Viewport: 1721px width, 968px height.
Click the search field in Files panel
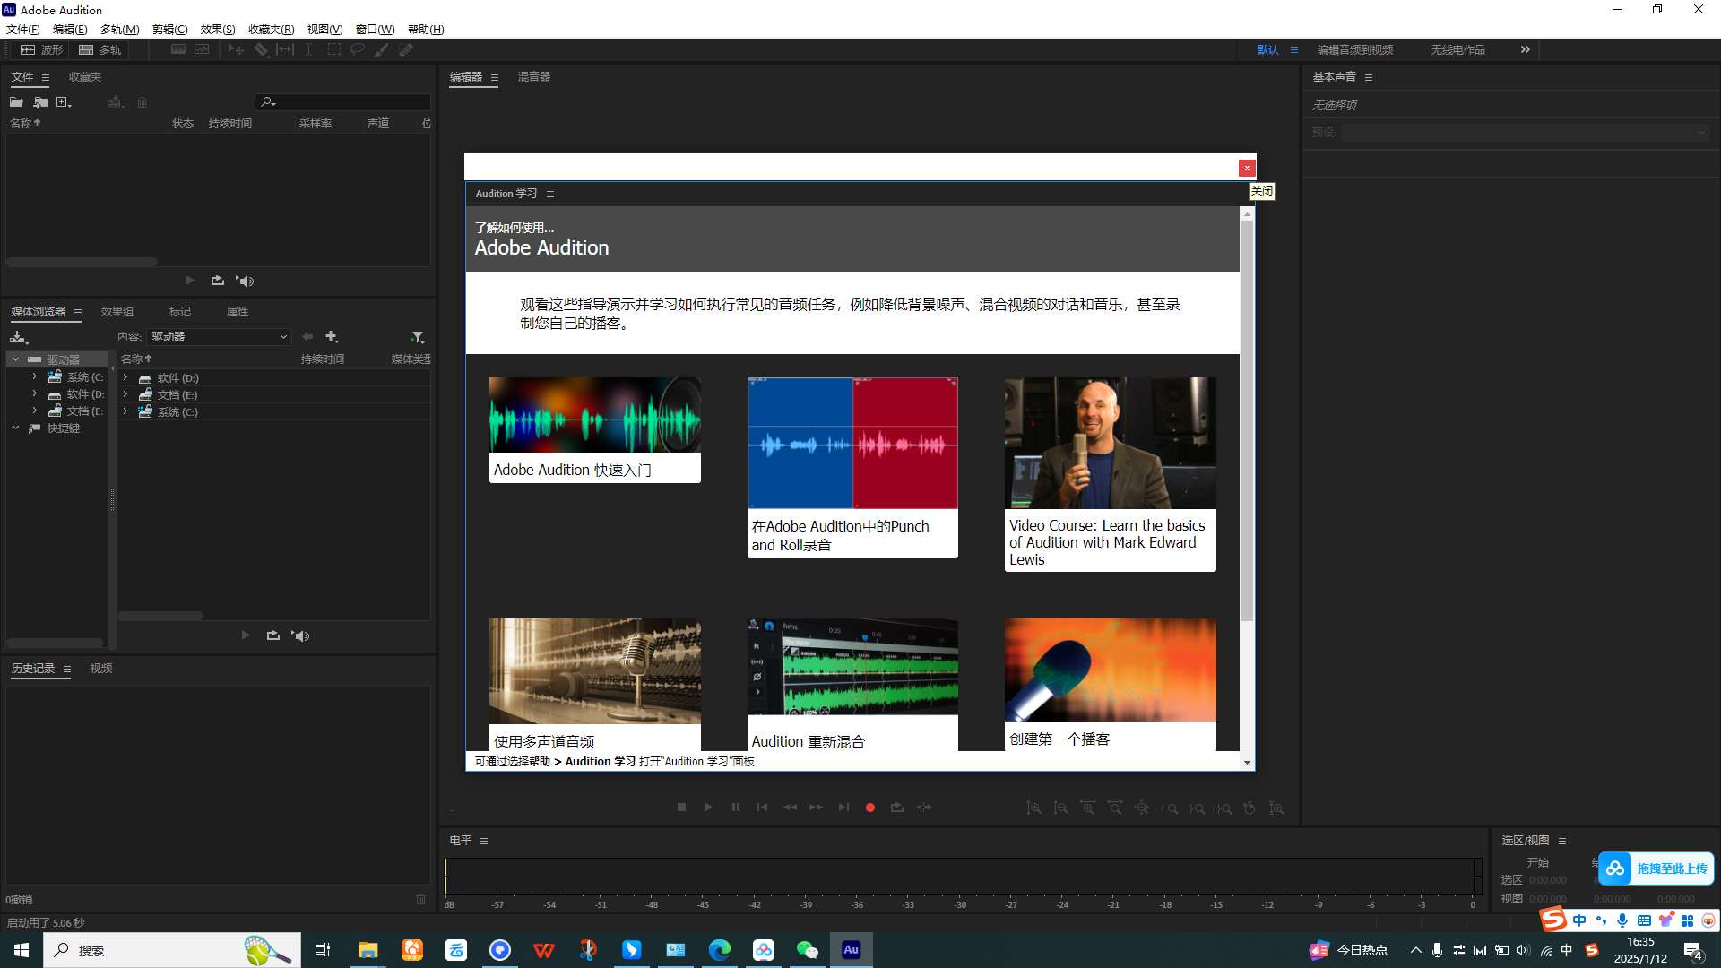tap(344, 102)
